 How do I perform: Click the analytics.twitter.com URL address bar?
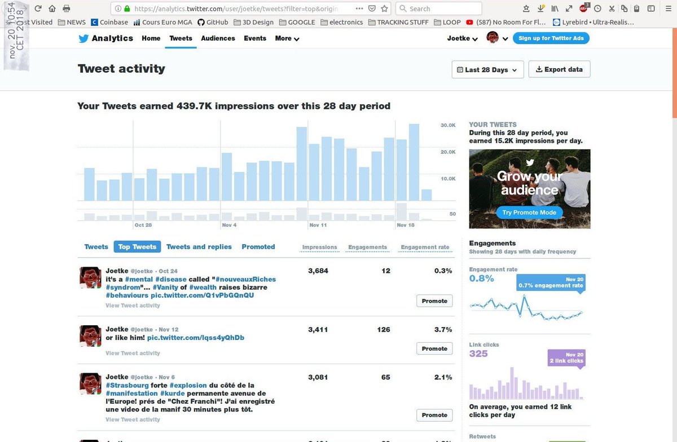coord(252,8)
